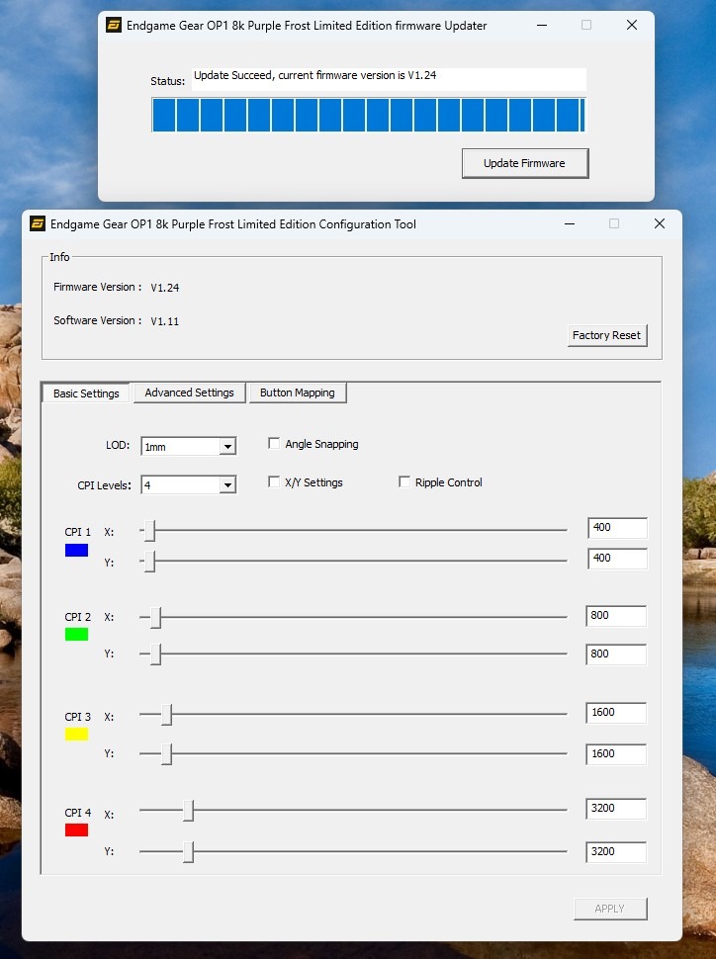Close the firmware Updater window
The image size is (716, 959).
coord(632,25)
